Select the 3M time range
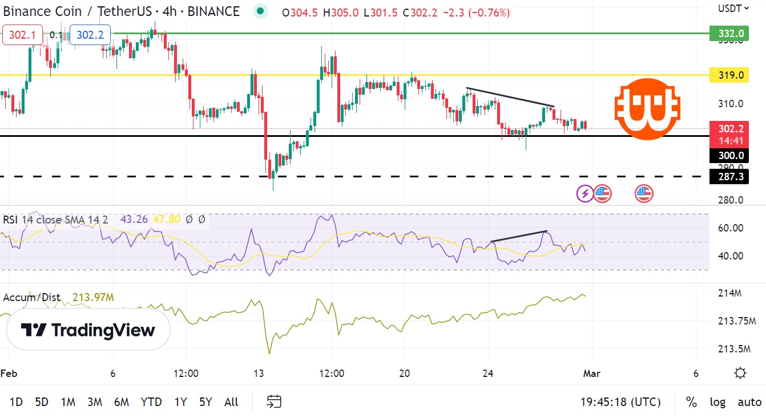766x418 pixels. (95, 402)
